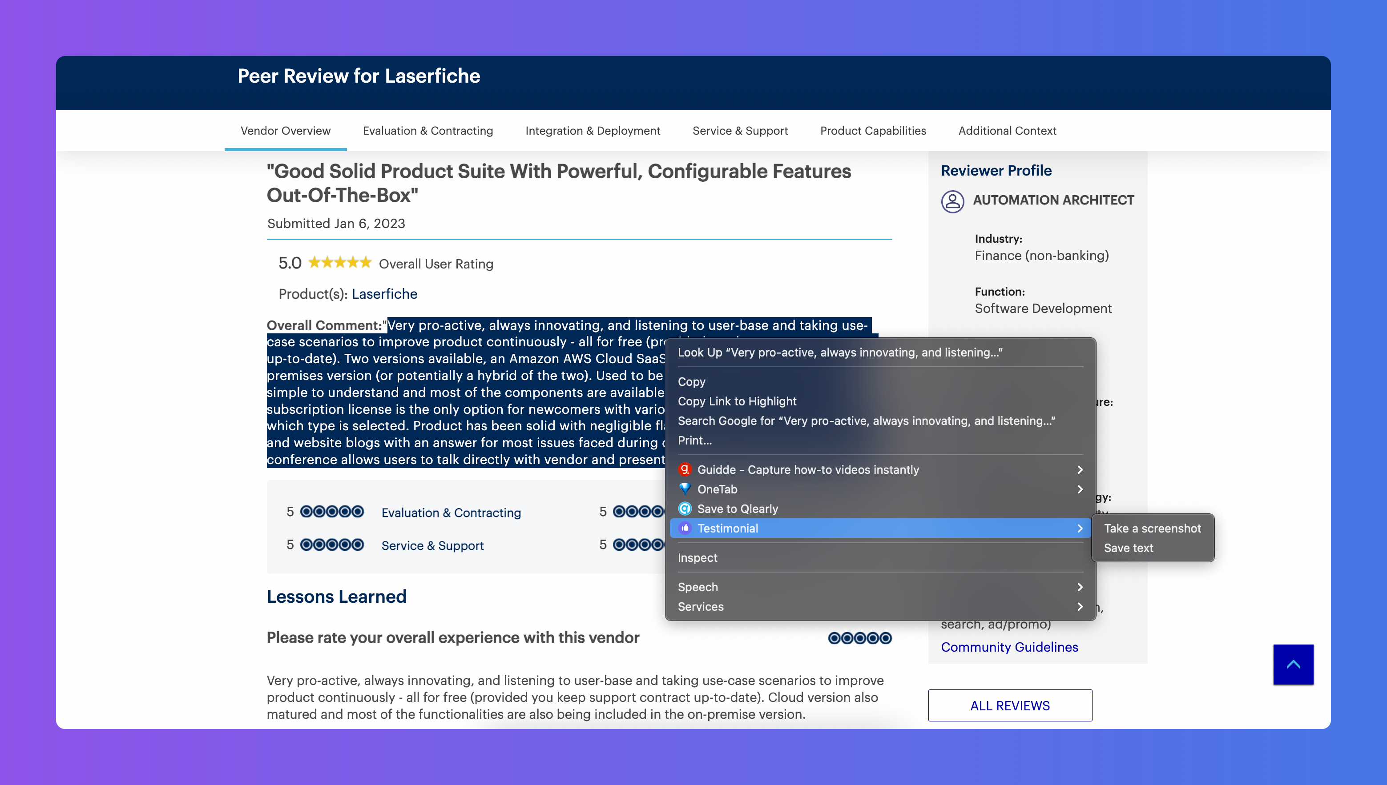
Task: Click the Peer Review for Laserfiche heading
Action: coord(359,76)
